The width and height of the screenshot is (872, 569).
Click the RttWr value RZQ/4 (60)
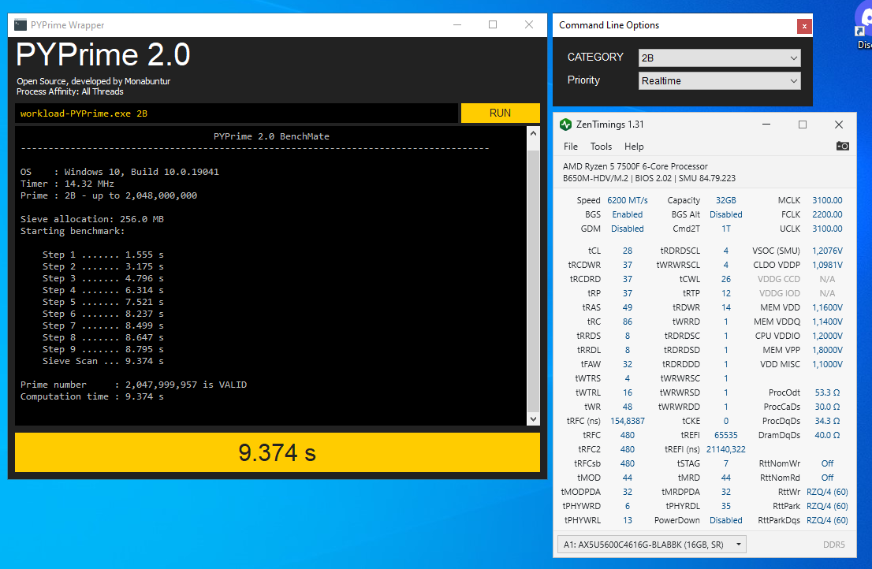[827, 492]
